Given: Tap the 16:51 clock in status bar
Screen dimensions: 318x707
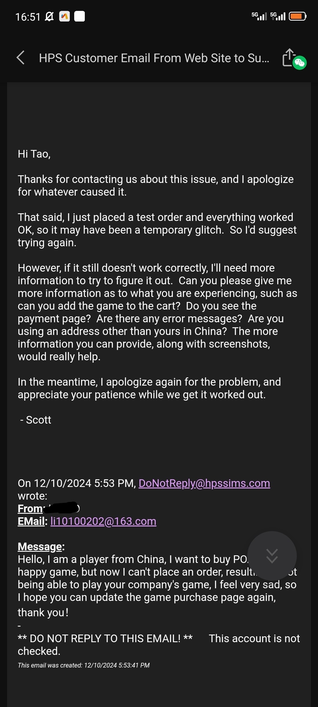Looking at the screenshot, I should 28,17.
